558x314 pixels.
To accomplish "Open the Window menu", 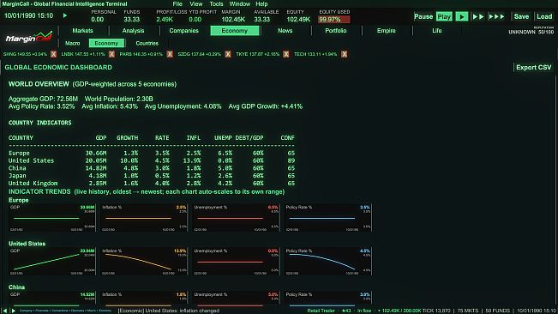I will [x=239, y=4].
